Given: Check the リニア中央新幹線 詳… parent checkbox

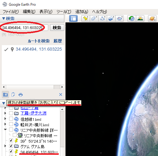Looking at the screenshot, I should (x=11, y=130).
